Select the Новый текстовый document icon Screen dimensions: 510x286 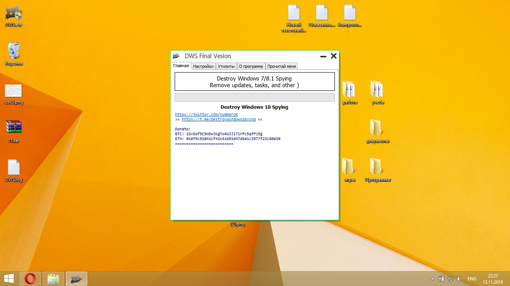(x=294, y=19)
